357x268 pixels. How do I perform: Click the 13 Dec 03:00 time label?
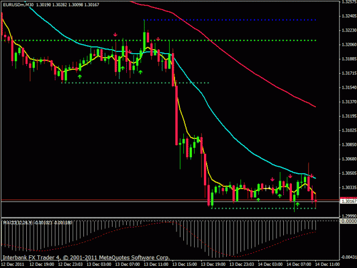pos(99,265)
